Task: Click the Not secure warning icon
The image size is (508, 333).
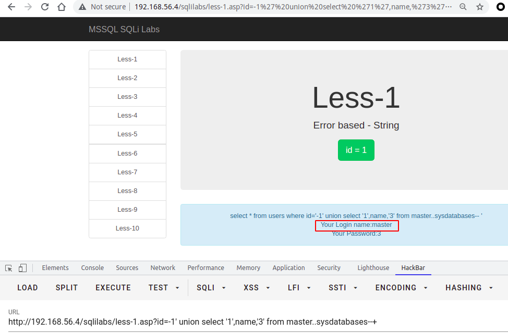Action: (x=82, y=7)
